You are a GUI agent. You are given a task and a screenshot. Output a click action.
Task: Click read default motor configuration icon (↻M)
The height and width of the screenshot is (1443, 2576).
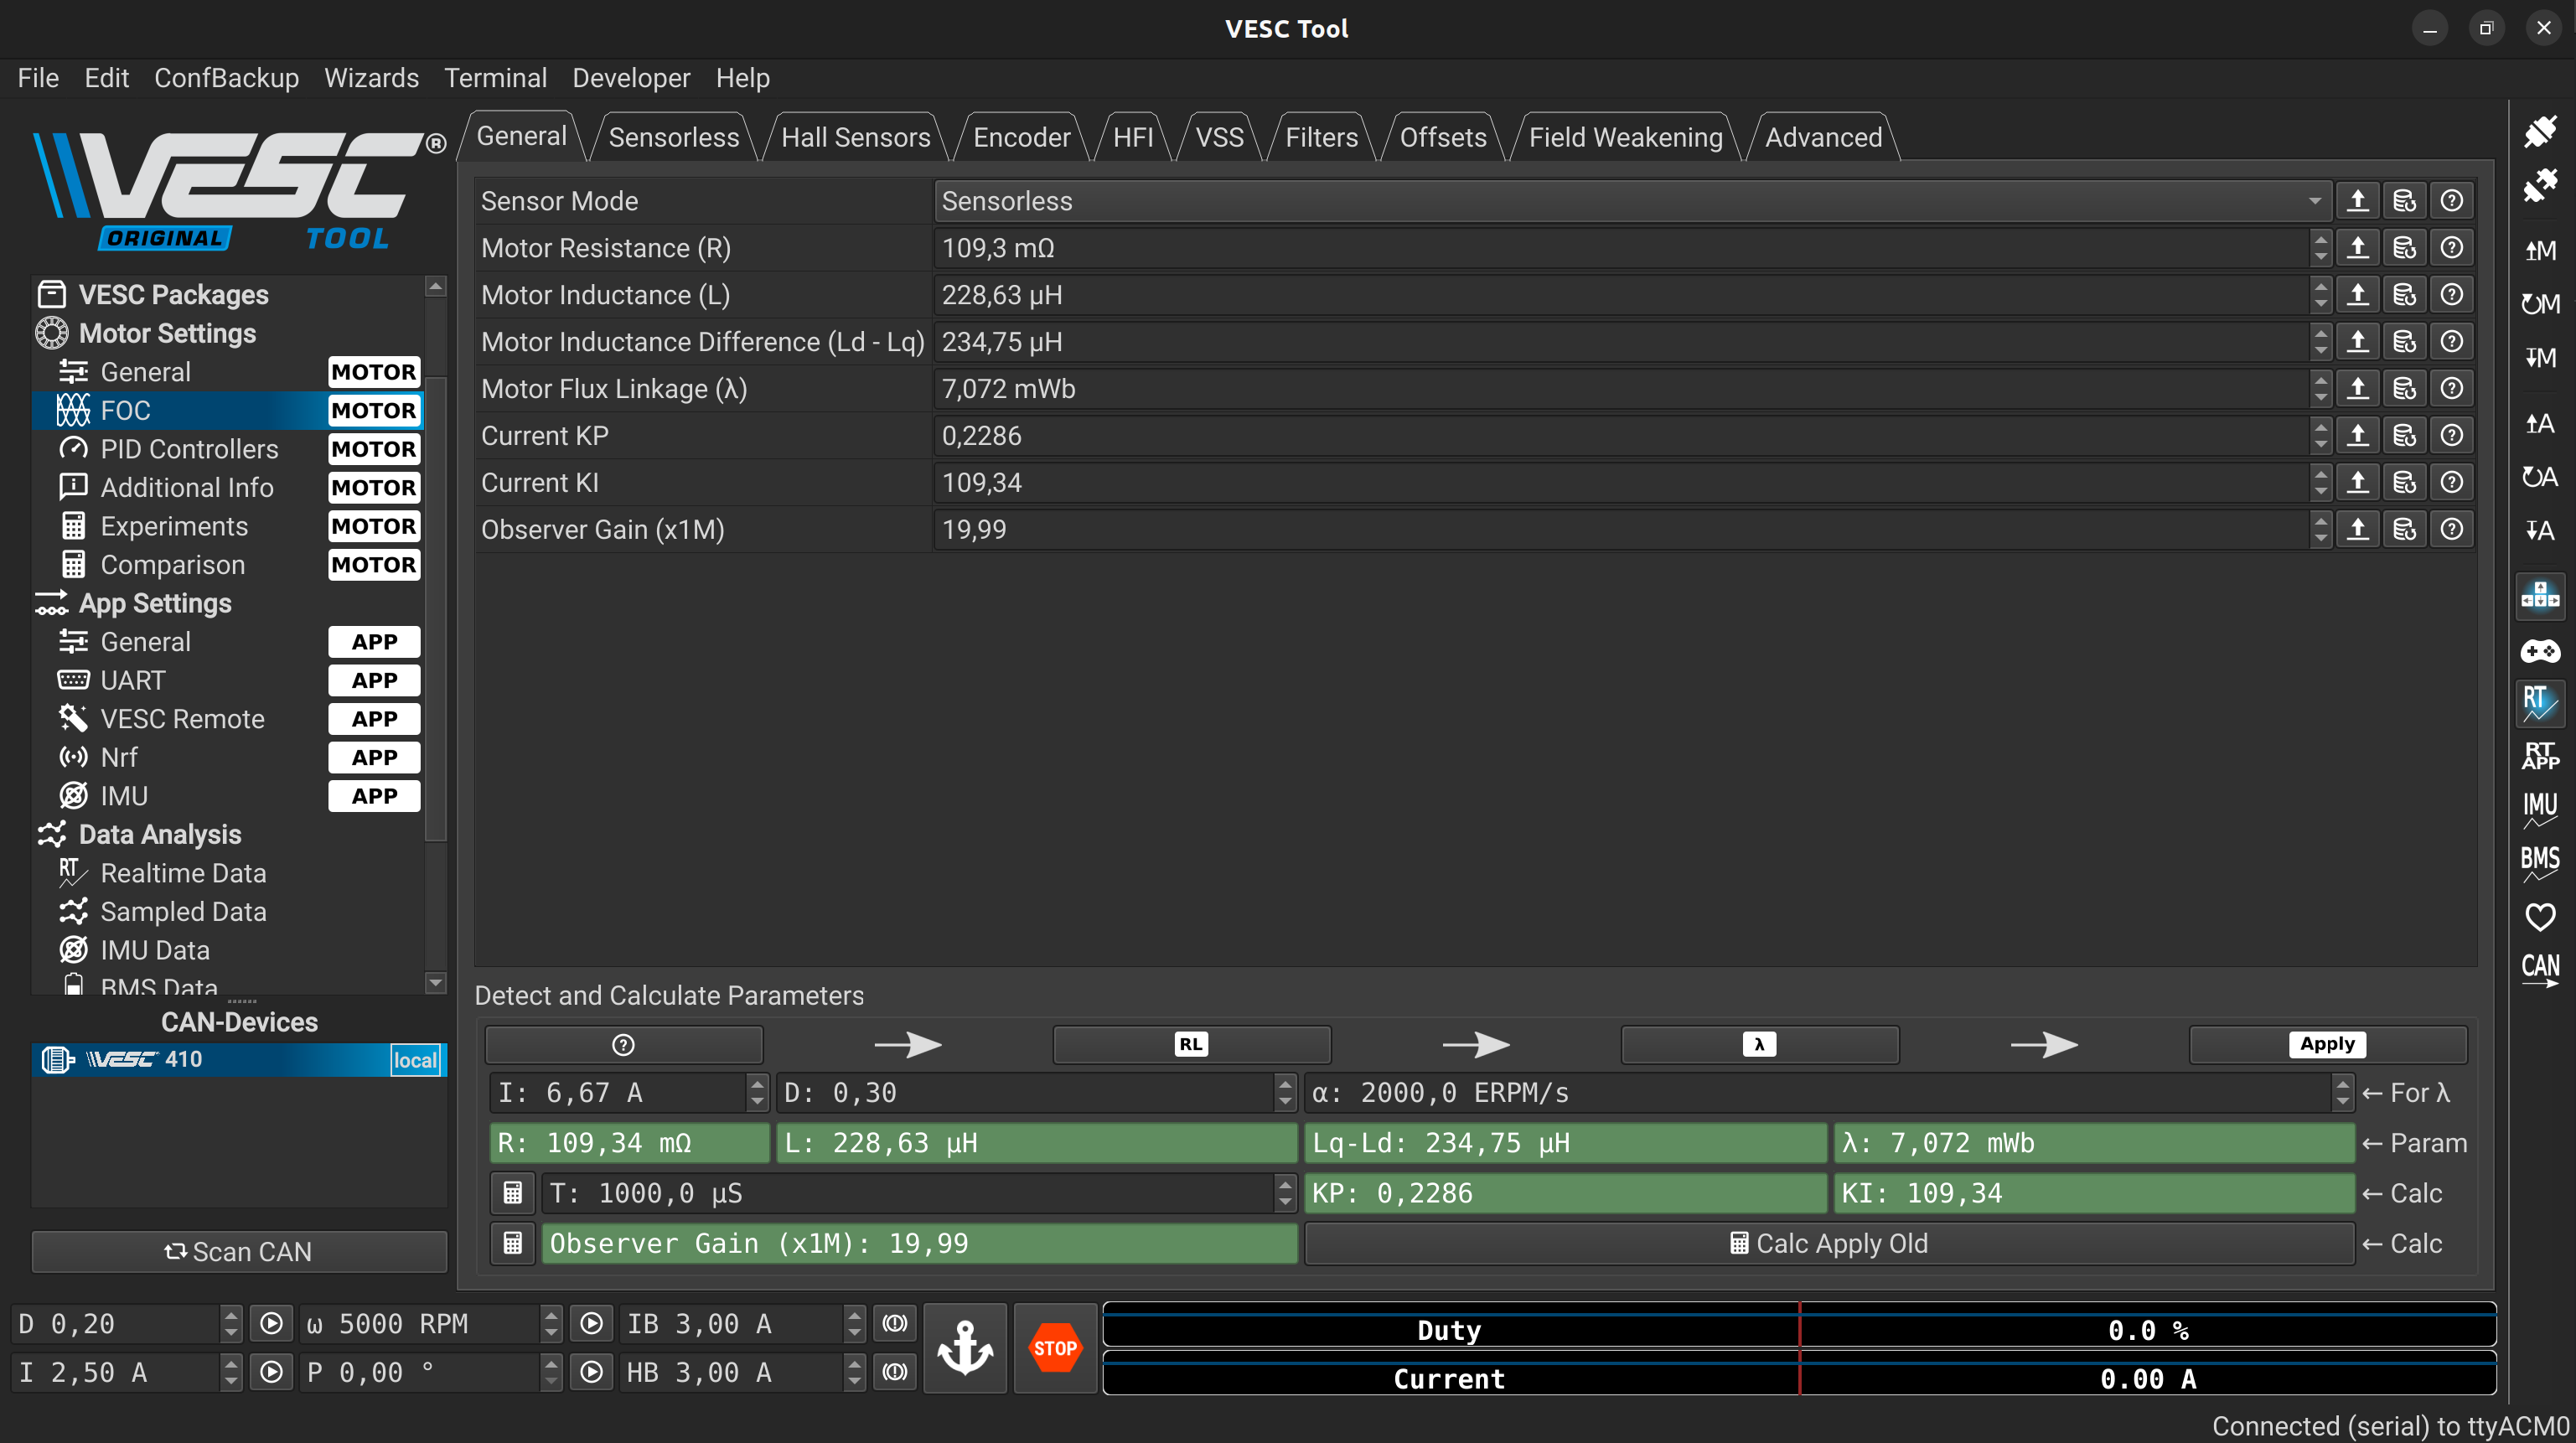pos(2539,303)
